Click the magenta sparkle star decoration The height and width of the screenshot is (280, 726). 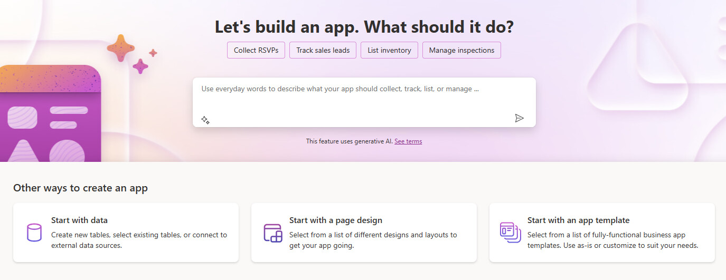point(140,66)
